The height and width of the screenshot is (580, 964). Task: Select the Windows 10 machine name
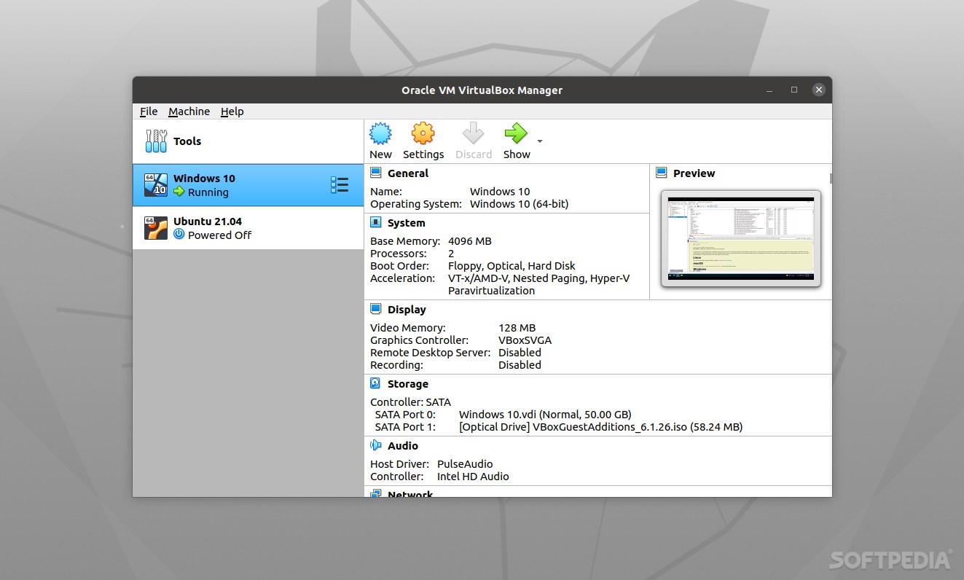point(204,179)
